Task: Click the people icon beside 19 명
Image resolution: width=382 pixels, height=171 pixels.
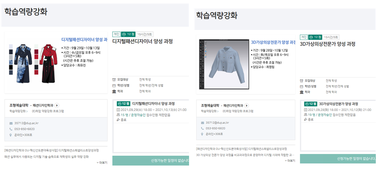Action: [x=302, y=115]
